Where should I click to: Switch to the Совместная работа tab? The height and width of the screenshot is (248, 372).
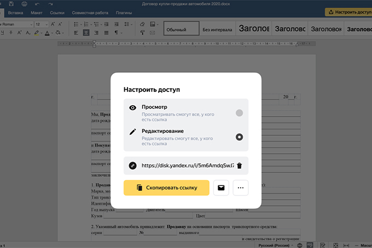(x=90, y=11)
